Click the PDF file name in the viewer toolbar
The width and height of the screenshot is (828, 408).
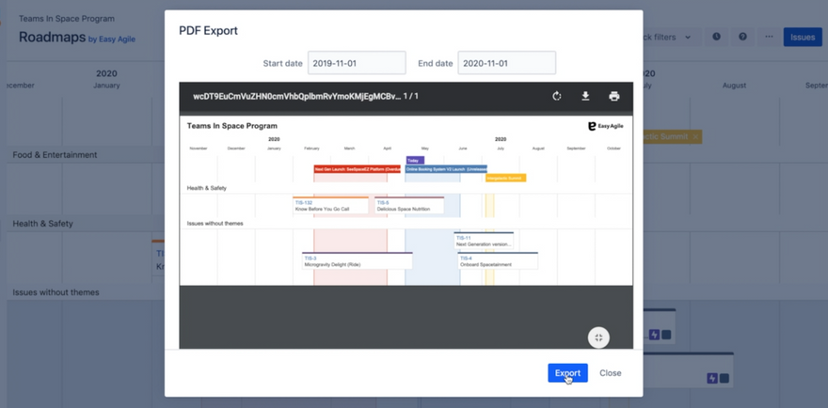point(296,96)
